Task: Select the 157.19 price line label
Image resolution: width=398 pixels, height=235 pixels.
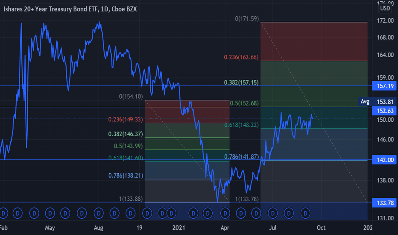Action: point(384,86)
